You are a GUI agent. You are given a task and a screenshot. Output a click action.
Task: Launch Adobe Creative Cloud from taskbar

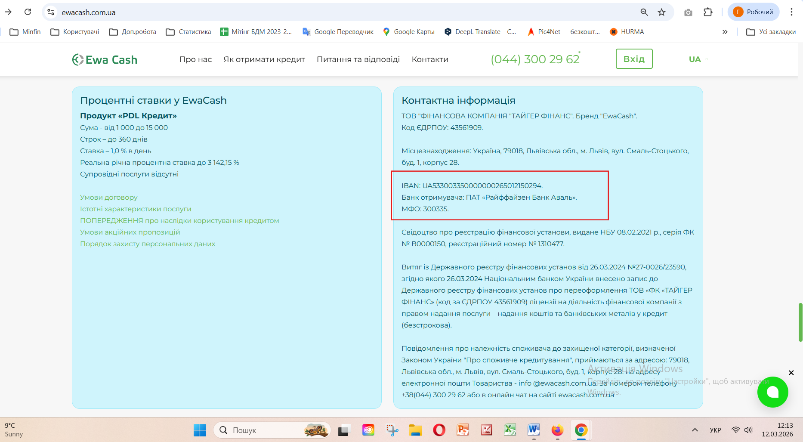[x=368, y=430]
